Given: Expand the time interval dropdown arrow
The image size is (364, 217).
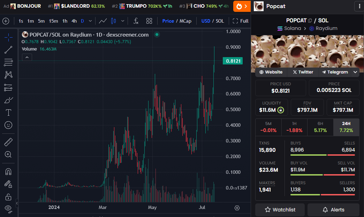Looking at the screenshot, I should tap(90, 21).
